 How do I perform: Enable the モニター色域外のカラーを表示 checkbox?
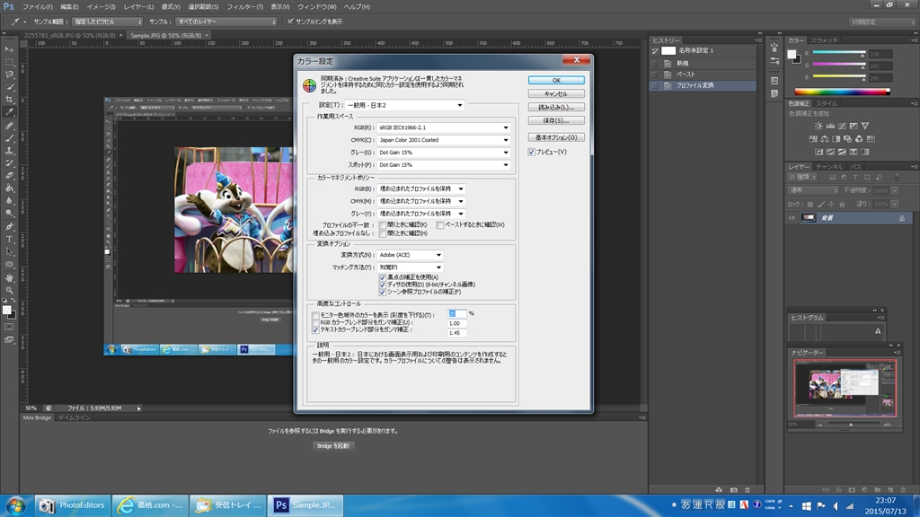(315, 314)
